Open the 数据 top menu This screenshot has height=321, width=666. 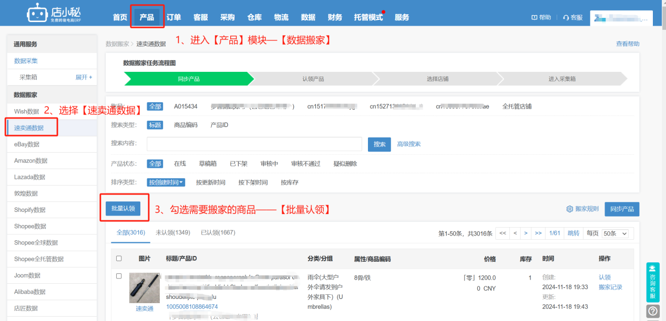tap(308, 17)
